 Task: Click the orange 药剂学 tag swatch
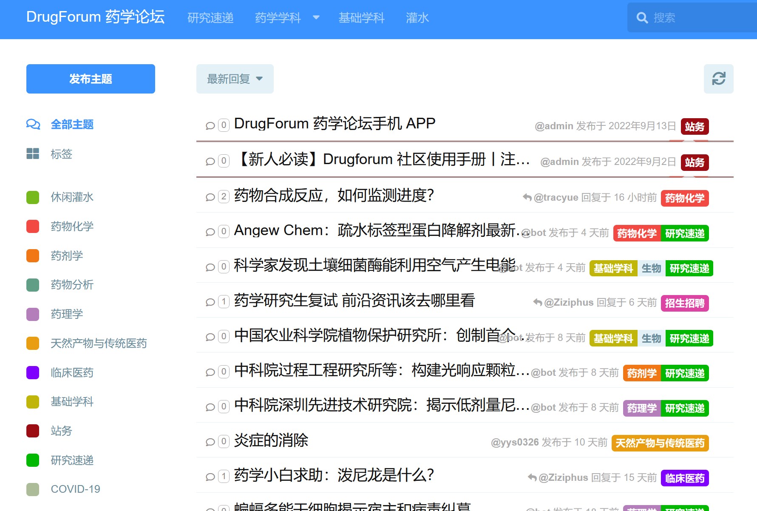pyautogui.click(x=33, y=255)
